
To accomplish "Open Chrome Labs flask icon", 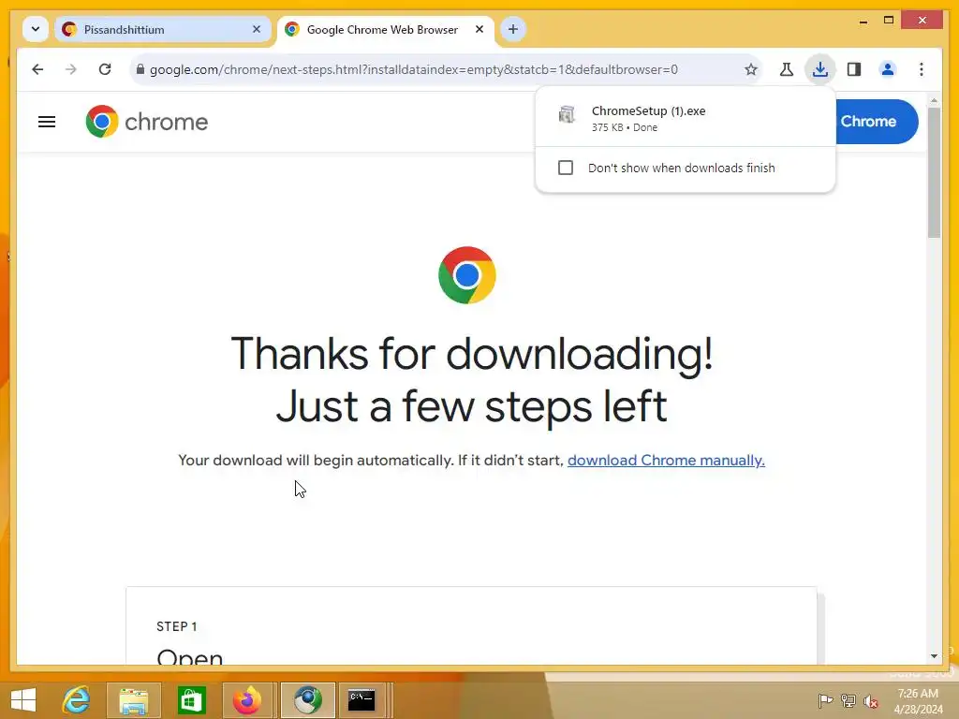I will pos(787,69).
